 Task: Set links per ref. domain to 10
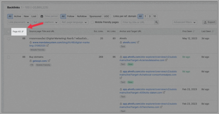pyautogui.click(x=155, y=16)
